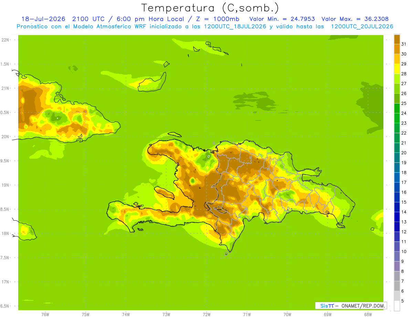Screen dimensions: 413x319
Task: Click the '75W' longitude label
Action: 86,314
